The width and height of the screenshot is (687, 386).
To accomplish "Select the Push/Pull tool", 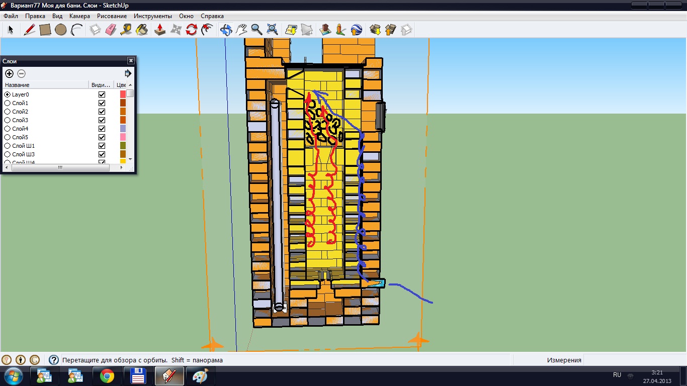I will (160, 30).
